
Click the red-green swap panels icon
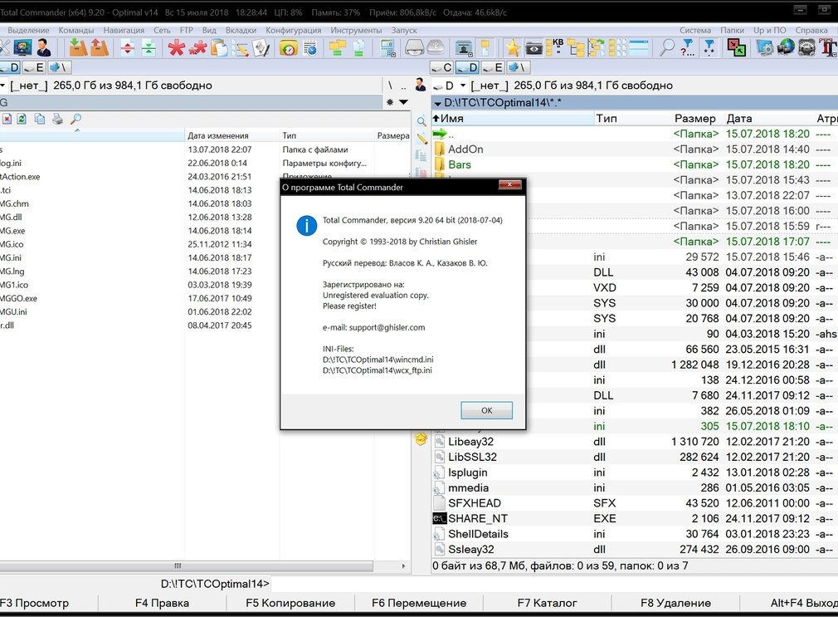tap(737, 48)
